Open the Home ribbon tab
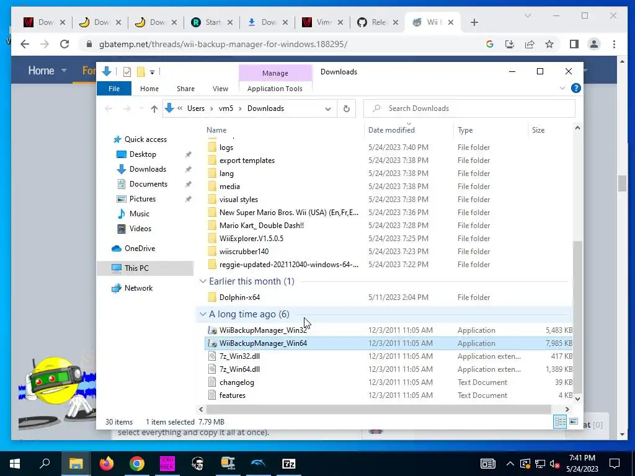Image resolution: width=635 pixels, height=476 pixels. click(x=149, y=89)
